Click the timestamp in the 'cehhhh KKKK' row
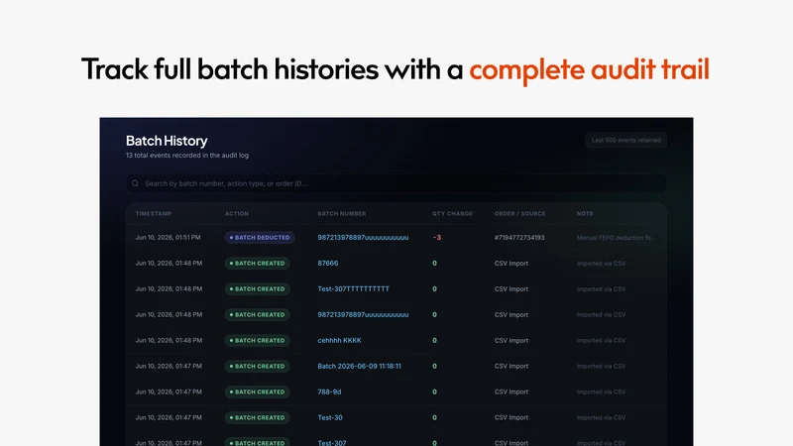The image size is (793, 446). (x=169, y=340)
